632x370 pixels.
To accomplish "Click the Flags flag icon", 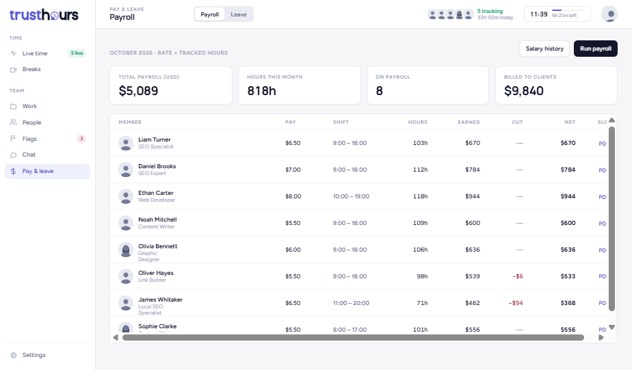I will [13, 139].
